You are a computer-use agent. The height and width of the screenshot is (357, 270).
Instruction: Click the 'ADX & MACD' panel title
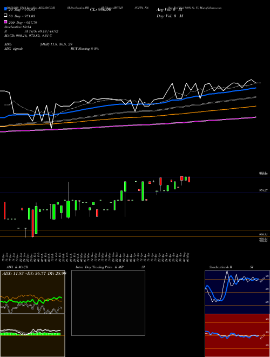(x=17, y=267)
